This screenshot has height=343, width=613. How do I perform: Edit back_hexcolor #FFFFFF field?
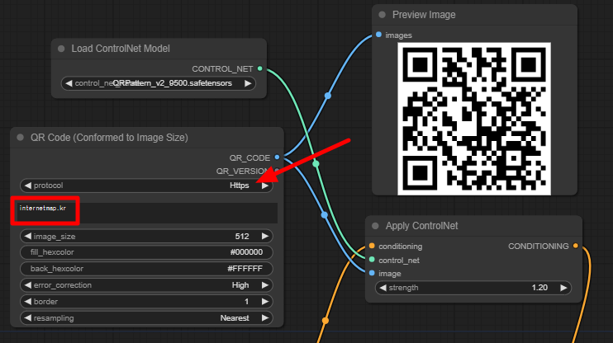pyautogui.click(x=146, y=269)
